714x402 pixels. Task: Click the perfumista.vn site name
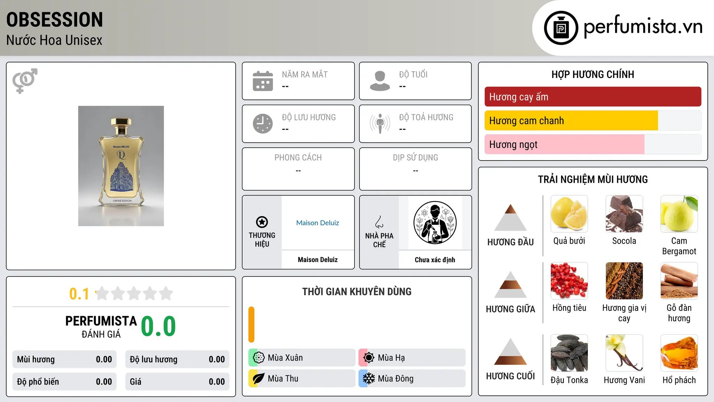(x=643, y=27)
